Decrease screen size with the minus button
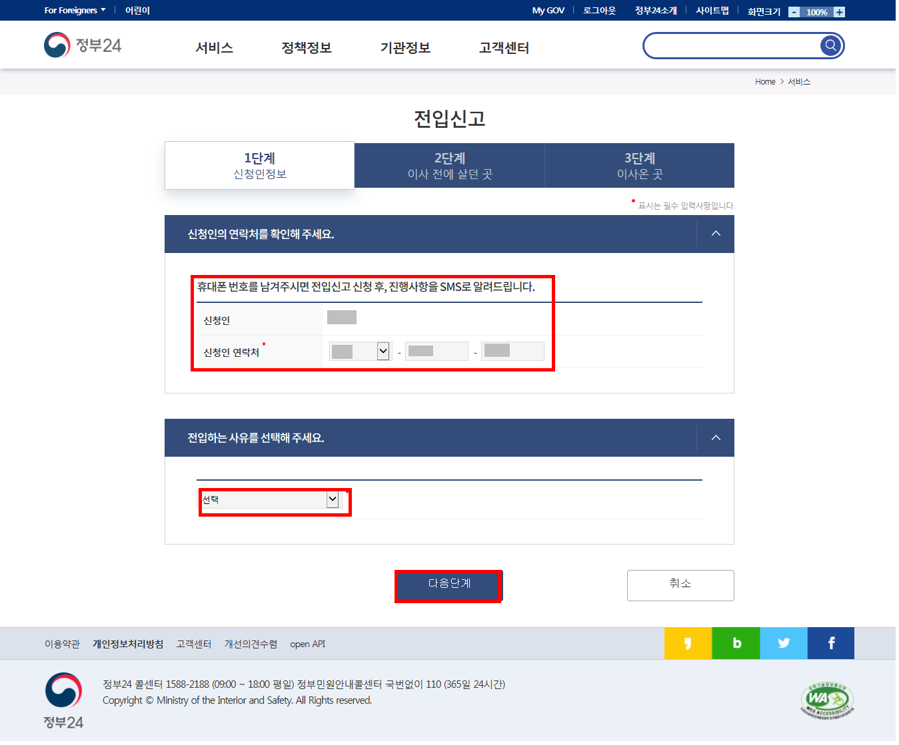 (794, 12)
